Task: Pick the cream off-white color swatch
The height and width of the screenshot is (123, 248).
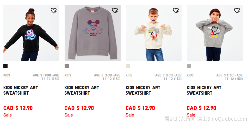Action: 128,66
